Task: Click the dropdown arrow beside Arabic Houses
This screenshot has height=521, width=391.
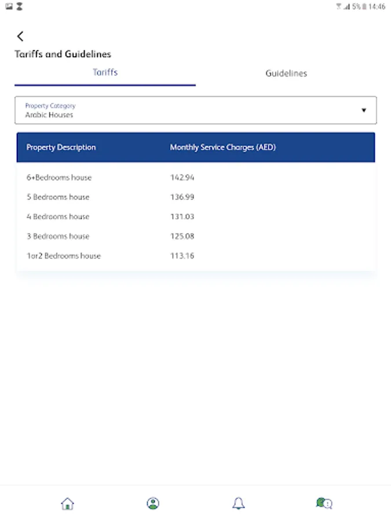Action: coord(364,110)
